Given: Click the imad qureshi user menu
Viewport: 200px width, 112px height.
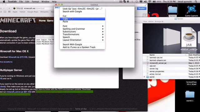Looking at the screenshot, I should point(185,2).
